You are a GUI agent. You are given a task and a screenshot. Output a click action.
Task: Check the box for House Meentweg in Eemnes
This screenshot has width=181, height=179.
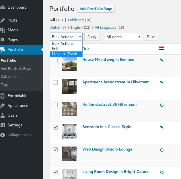pos(55,60)
